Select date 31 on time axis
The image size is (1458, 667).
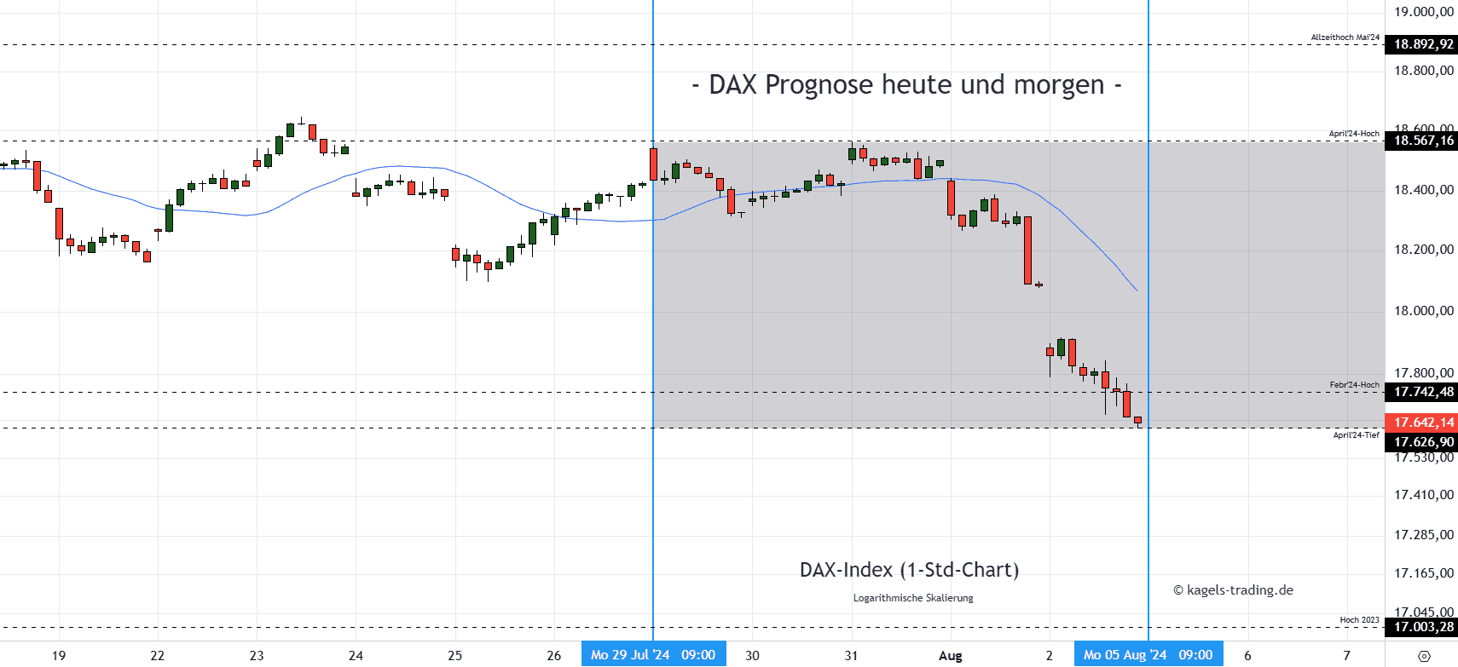[851, 655]
